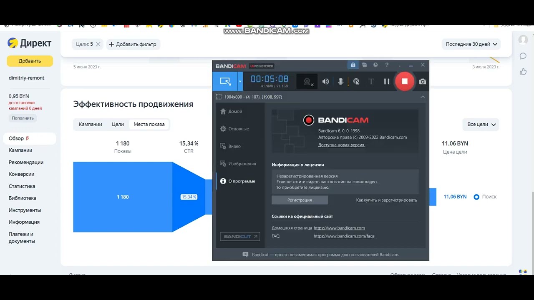The width and height of the screenshot is (534, 300).
Task: Collapse the Bandicam panel with the chevron
Action: coord(423,97)
